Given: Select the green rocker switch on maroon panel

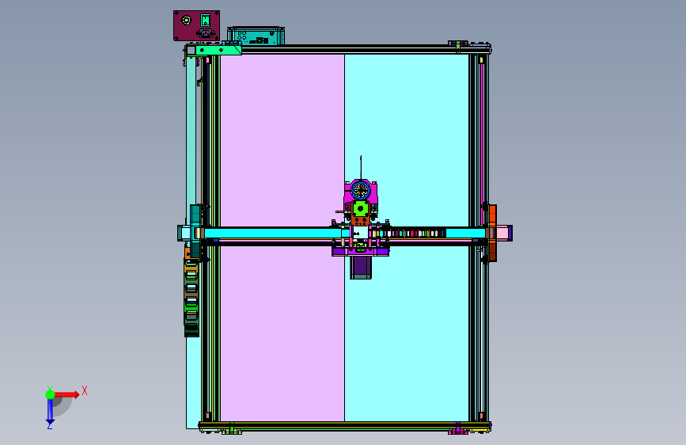Looking at the screenshot, I should (205, 20).
